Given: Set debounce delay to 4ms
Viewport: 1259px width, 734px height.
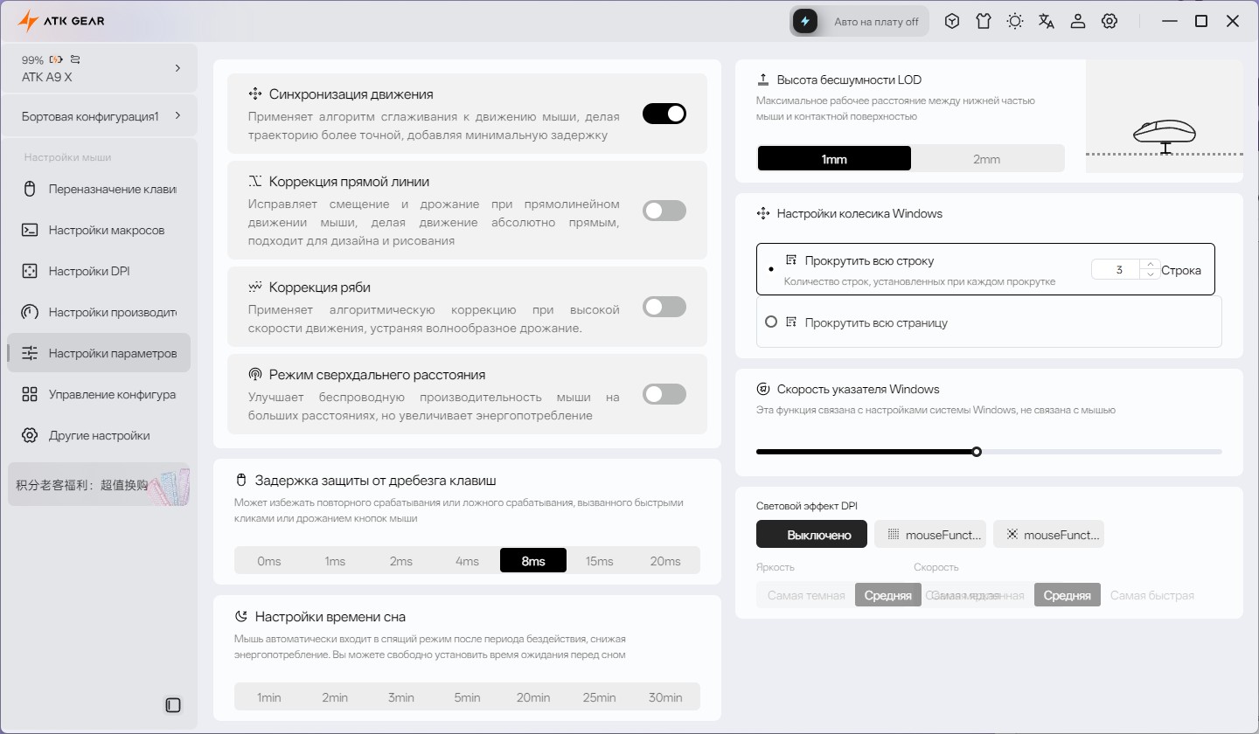Looking at the screenshot, I should point(467,561).
